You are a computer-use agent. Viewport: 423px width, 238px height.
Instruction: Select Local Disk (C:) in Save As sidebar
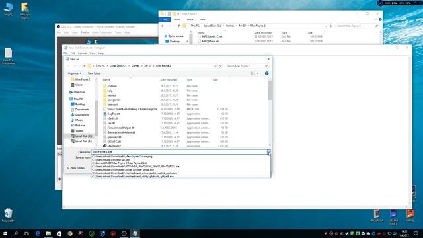pyautogui.click(x=81, y=136)
